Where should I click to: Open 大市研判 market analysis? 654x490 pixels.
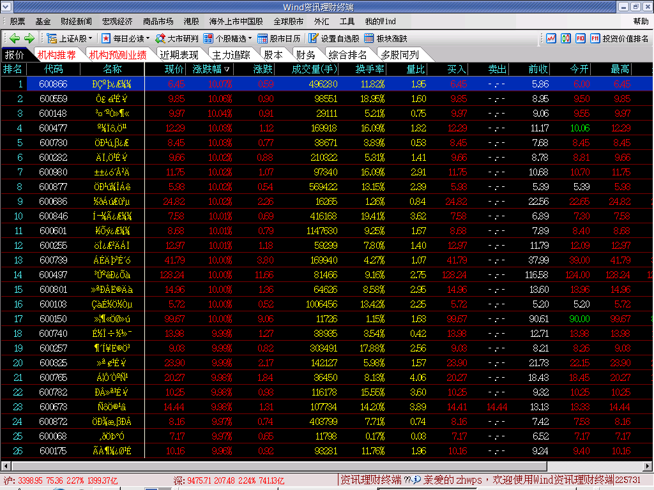177,39
